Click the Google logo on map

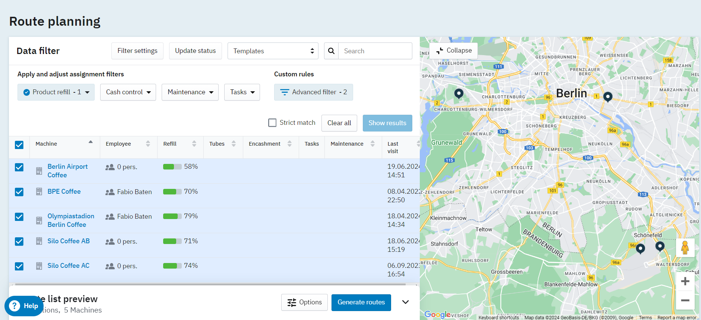point(438,314)
